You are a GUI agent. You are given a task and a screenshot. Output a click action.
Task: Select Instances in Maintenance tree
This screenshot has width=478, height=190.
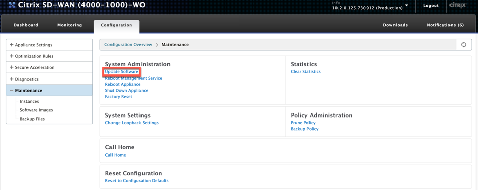[29, 101]
